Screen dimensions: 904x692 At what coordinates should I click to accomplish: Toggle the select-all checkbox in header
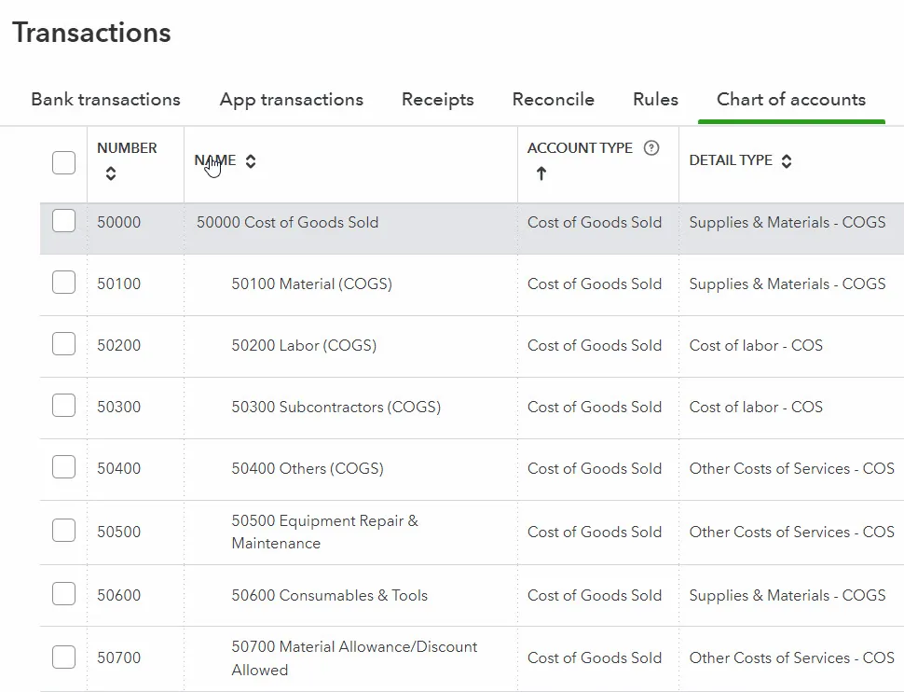click(x=63, y=162)
